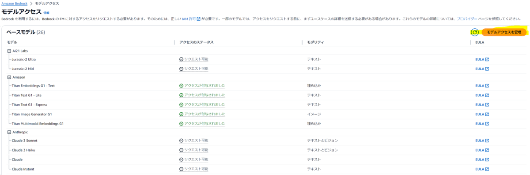Viewport: 530px width, 175px height.
Task: Open the Amazon Bedrock breadcrumb link
Action: (x=14, y=3)
